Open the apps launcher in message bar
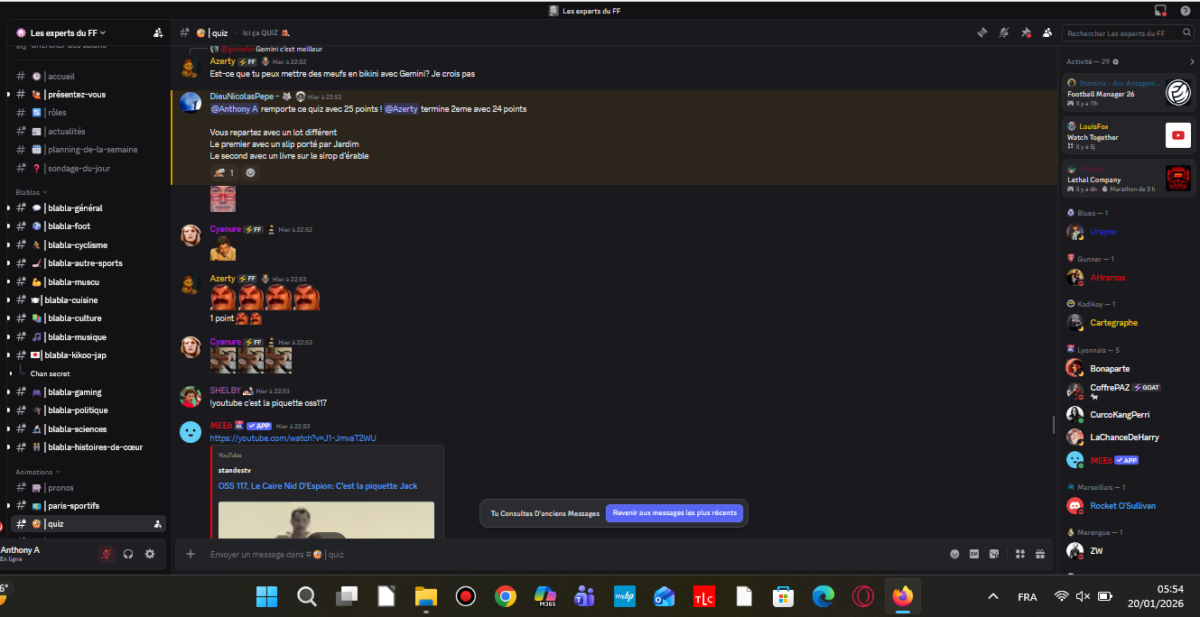1200x617 pixels. (1020, 554)
